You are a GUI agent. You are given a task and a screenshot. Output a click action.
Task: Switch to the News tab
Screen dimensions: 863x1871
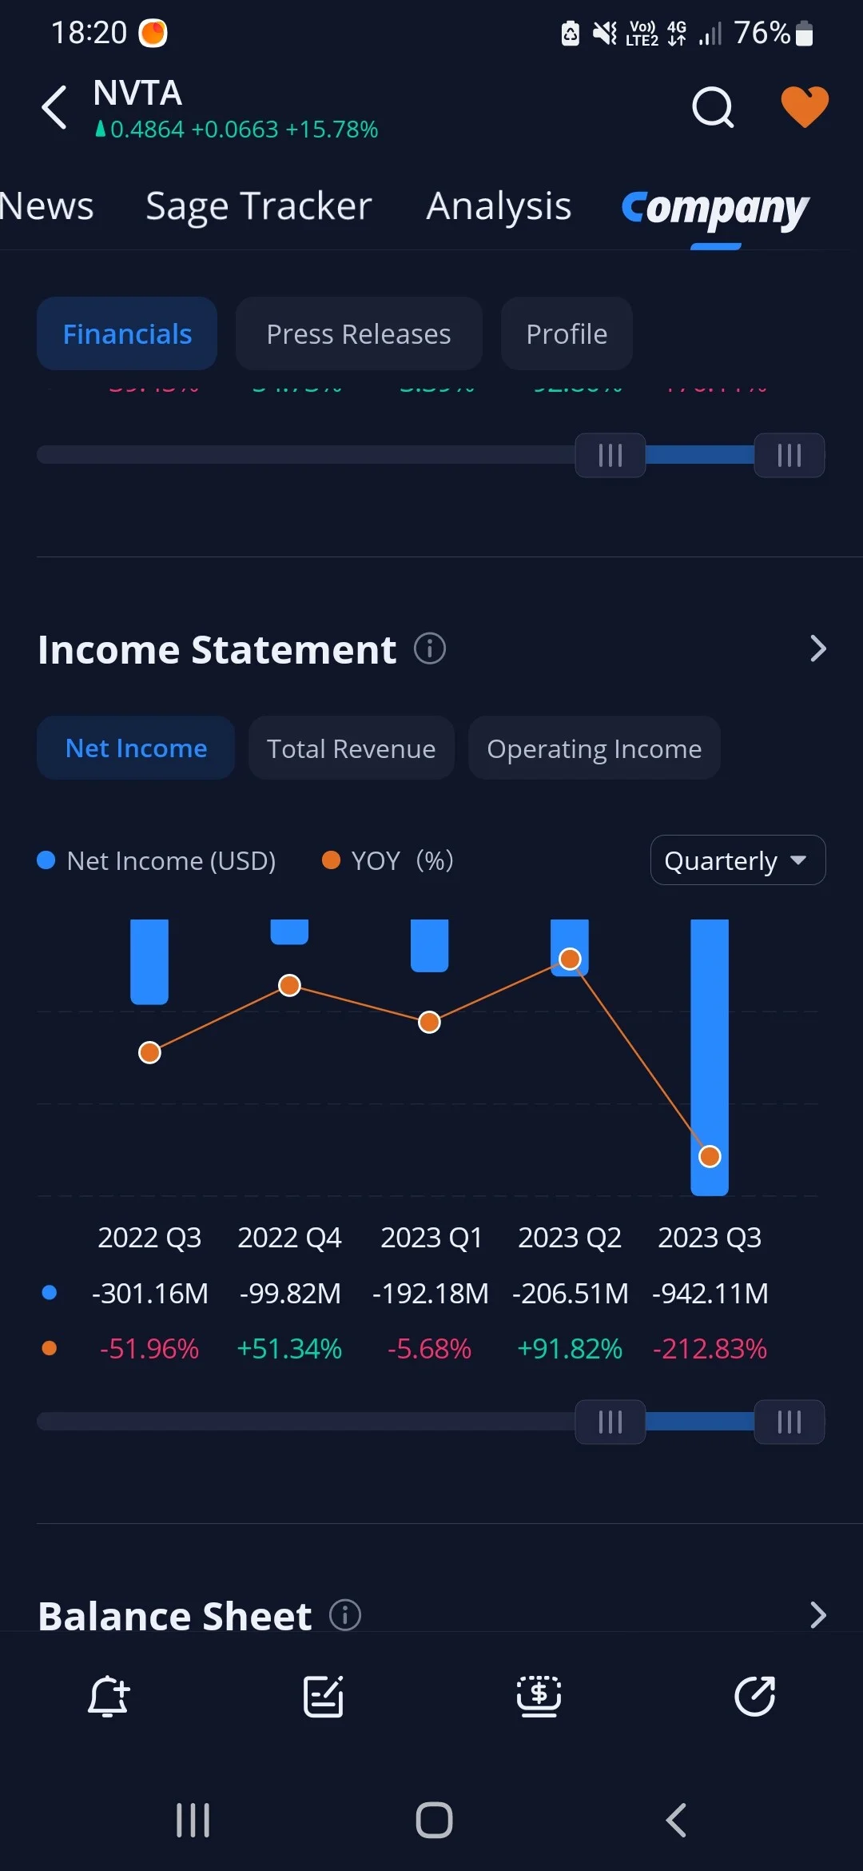click(46, 206)
